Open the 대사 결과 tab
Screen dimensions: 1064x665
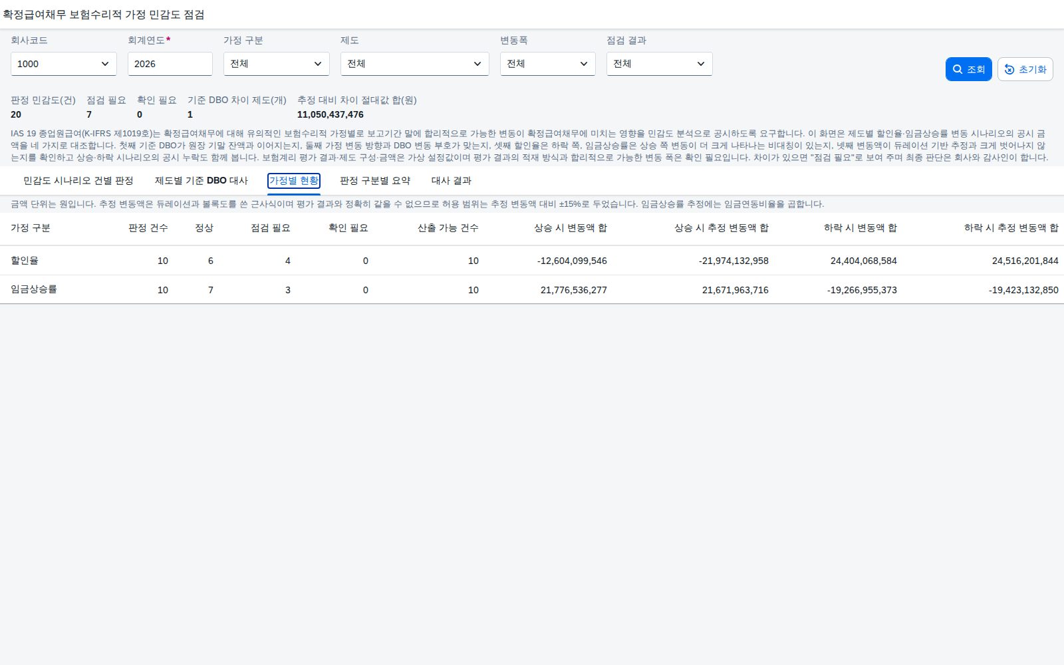tap(452, 181)
